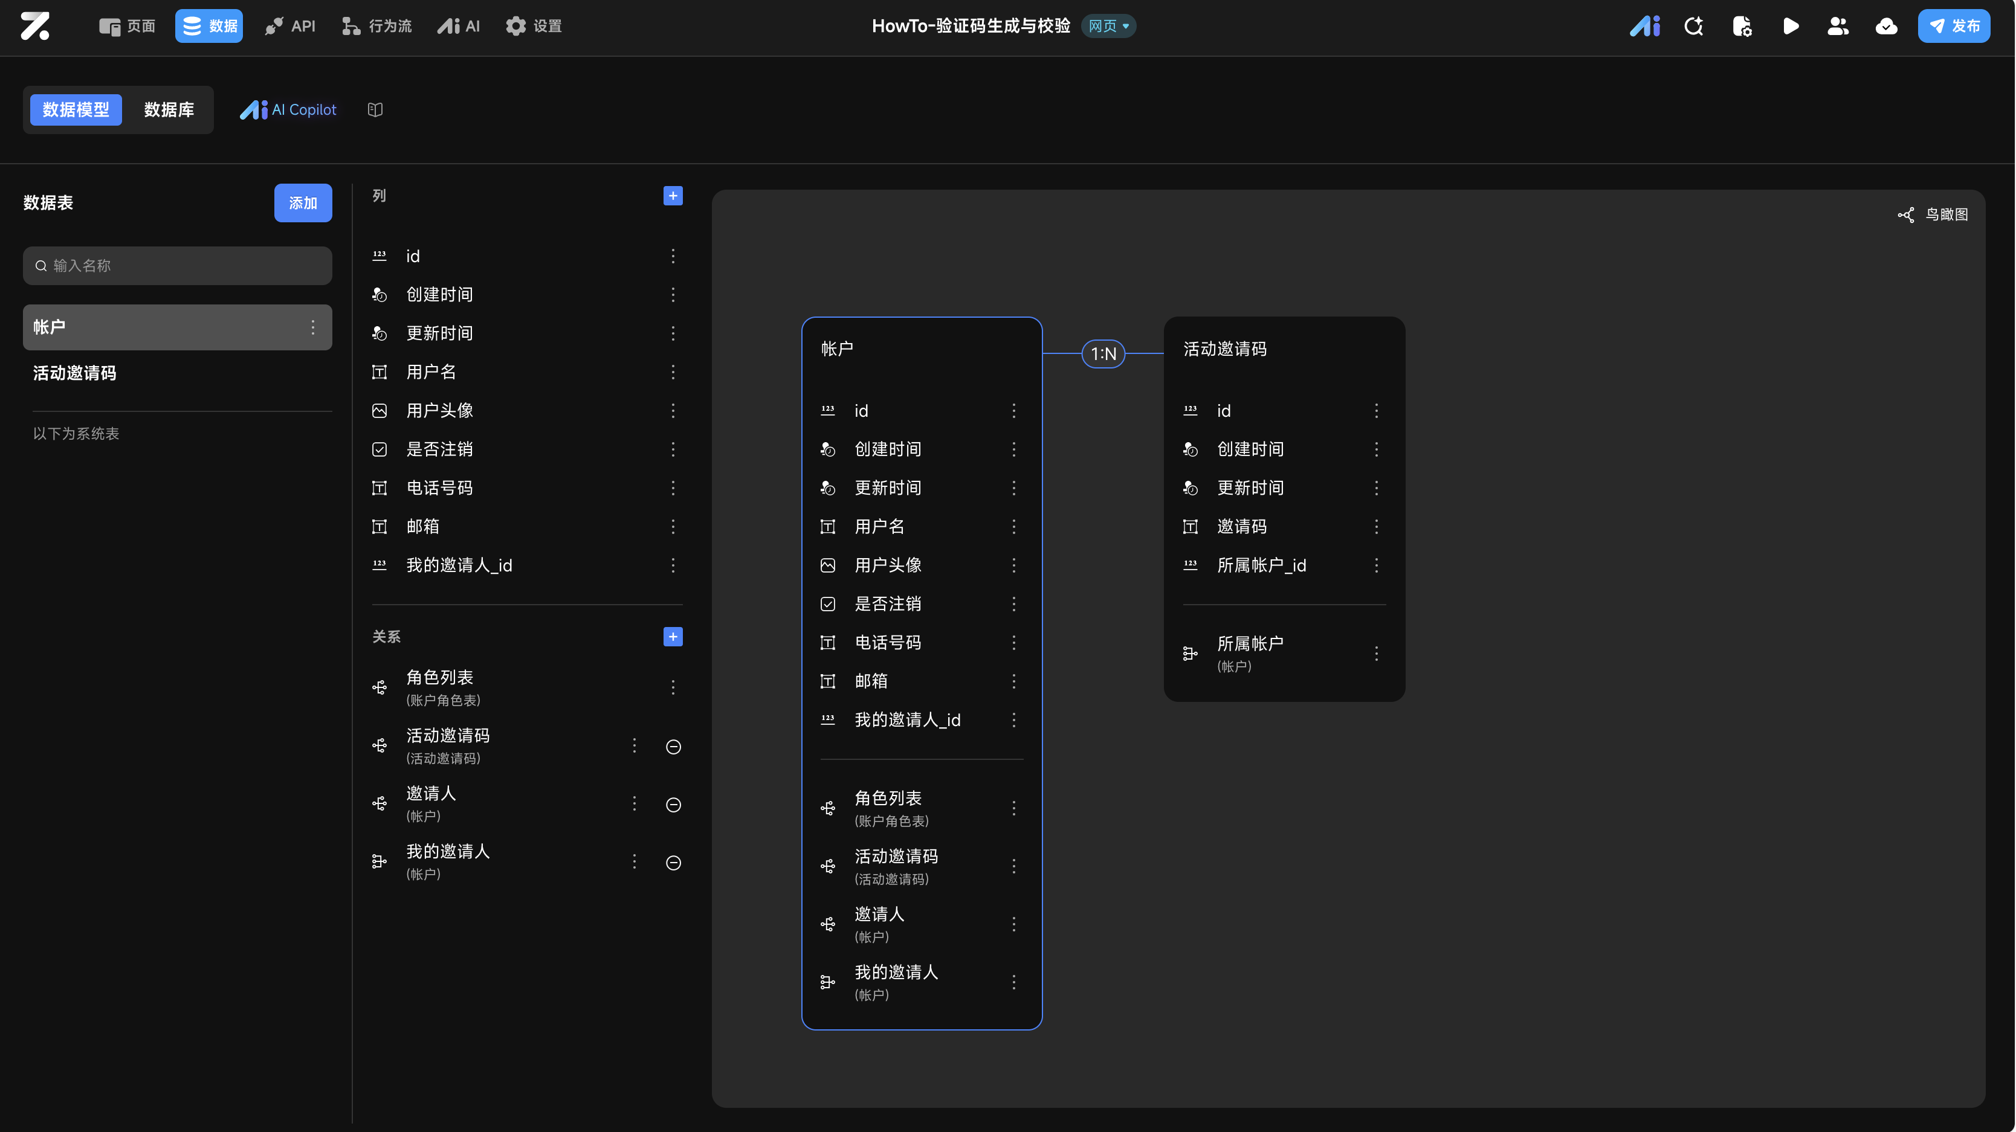
Task: Click the 添加 button
Action: pyautogui.click(x=302, y=202)
